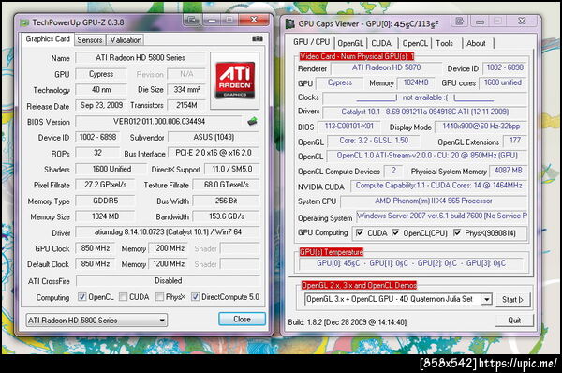Screen dimensions: 562x373
Task: Click the BIOS Version field value
Action: 159,121
